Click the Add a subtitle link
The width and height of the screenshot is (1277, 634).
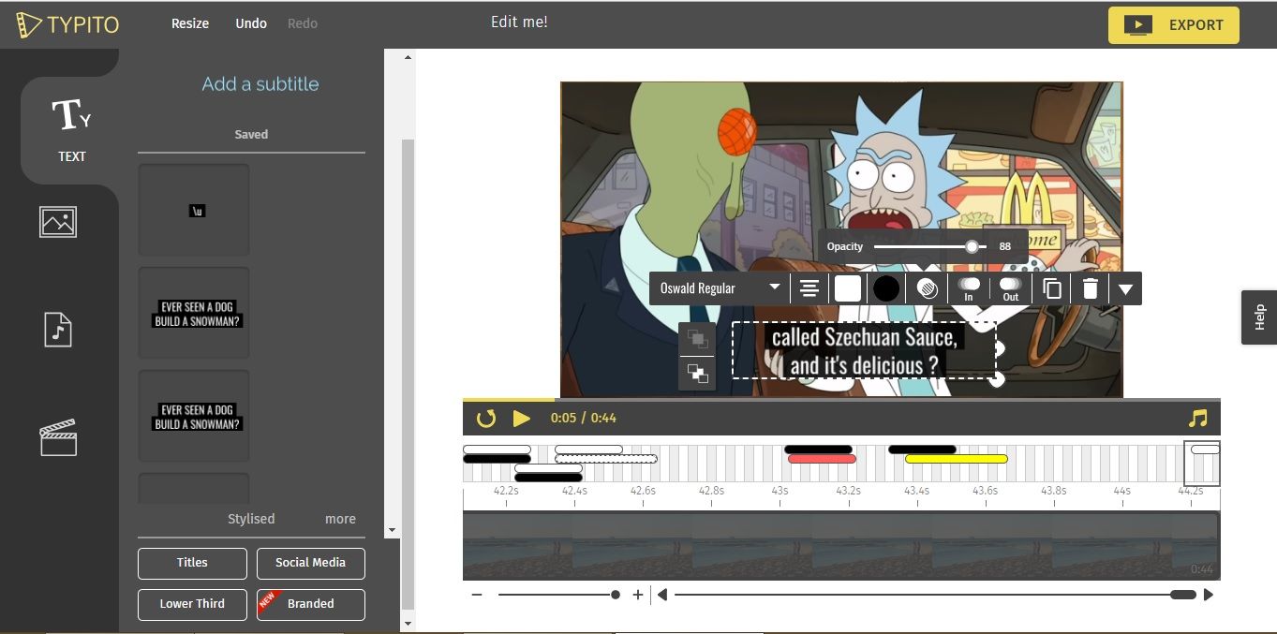[x=260, y=84]
